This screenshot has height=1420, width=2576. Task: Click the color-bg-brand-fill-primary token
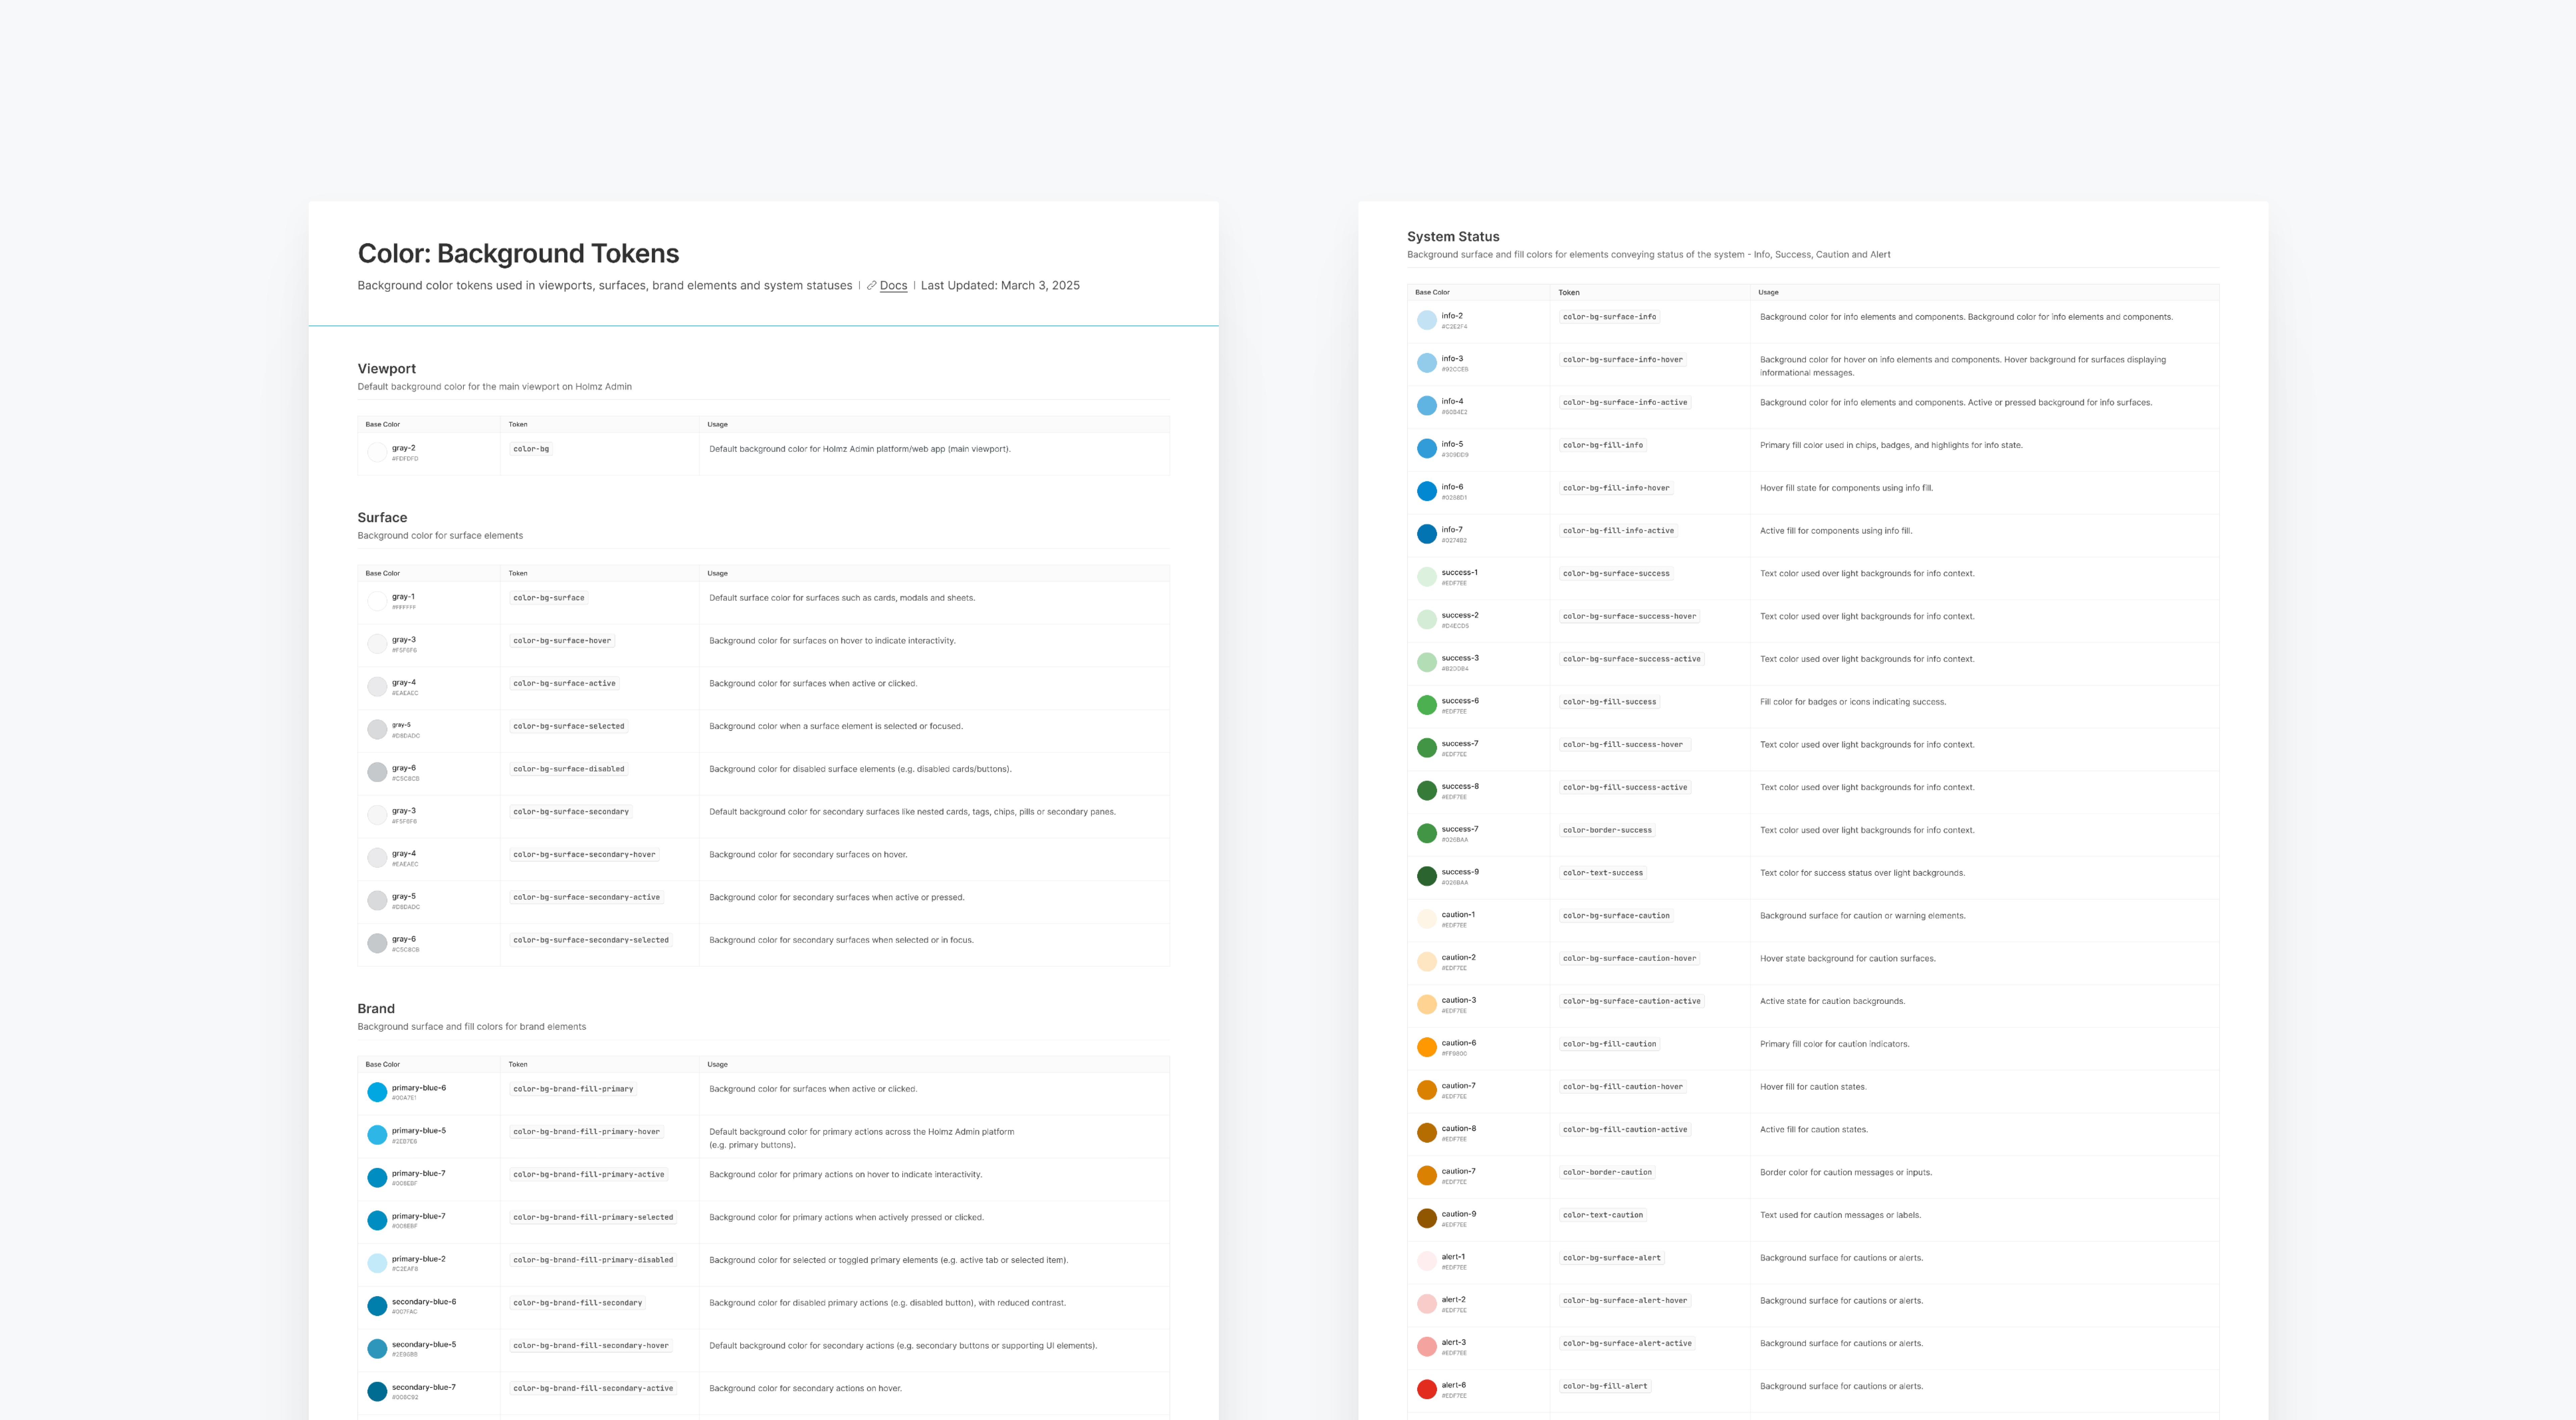tap(573, 1089)
